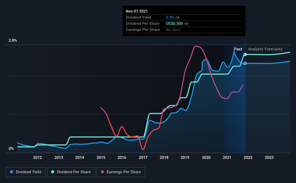296x183 pixels.
Task: Click the 2.3% dividend yield value
Action: point(170,17)
